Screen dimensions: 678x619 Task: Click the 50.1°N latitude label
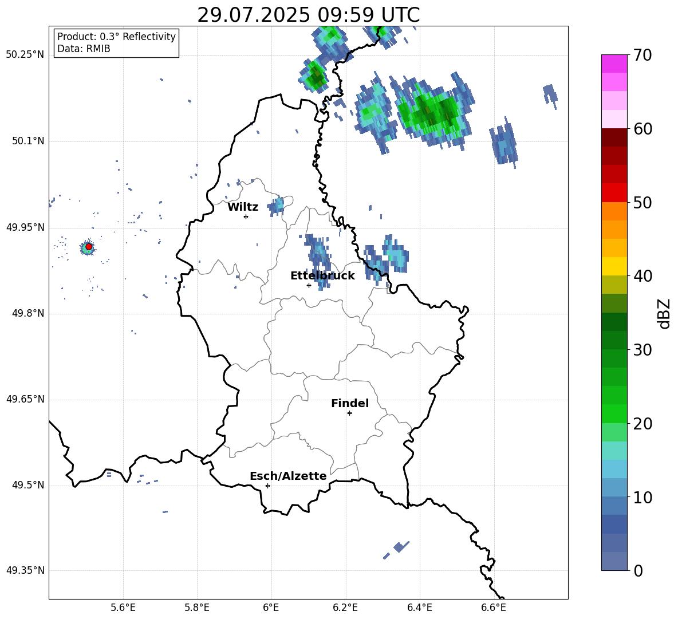tap(27, 141)
